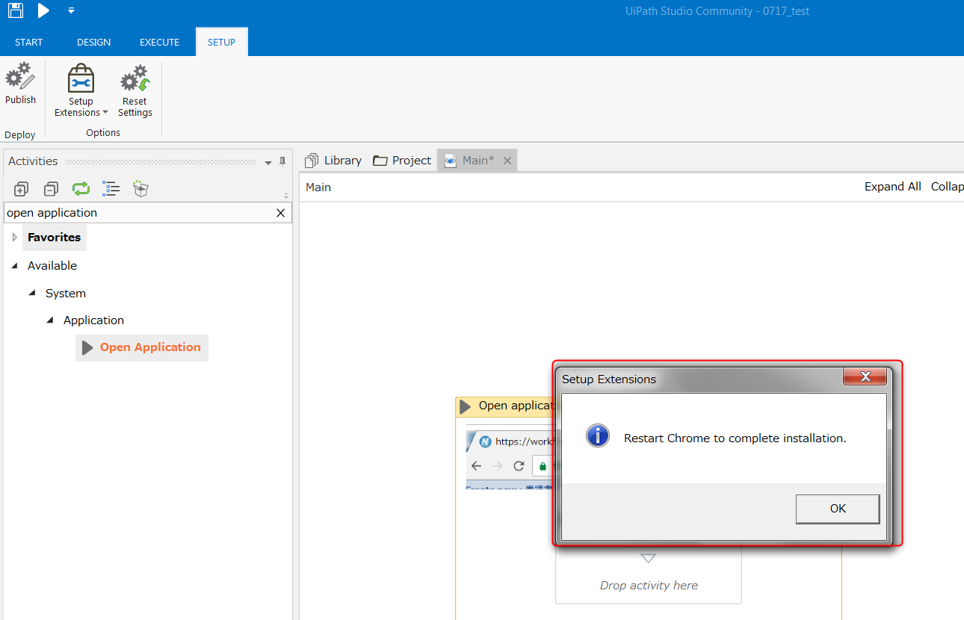The image size is (964, 620).
Task: Open the Library tab
Action: coord(333,161)
